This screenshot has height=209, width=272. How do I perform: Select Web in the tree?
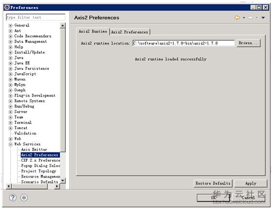18,139
